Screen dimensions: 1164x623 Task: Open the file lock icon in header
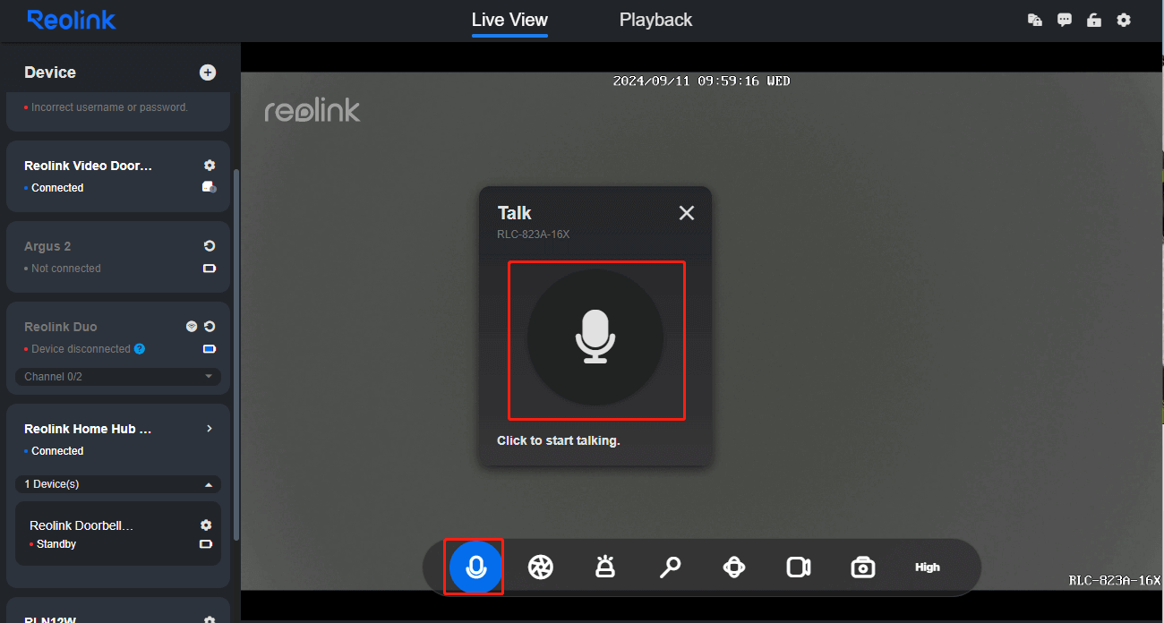coord(1035,20)
